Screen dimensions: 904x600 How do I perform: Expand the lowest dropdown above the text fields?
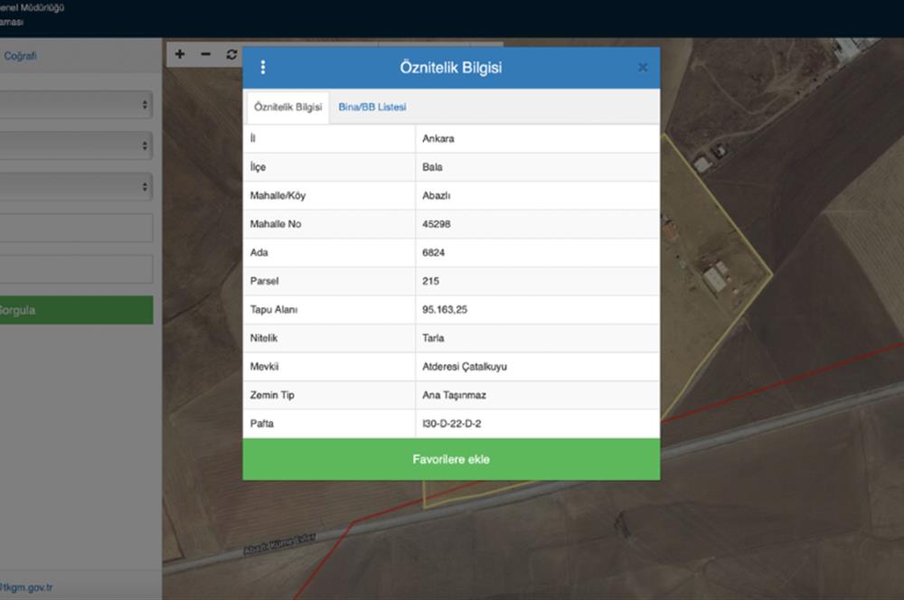(76, 187)
